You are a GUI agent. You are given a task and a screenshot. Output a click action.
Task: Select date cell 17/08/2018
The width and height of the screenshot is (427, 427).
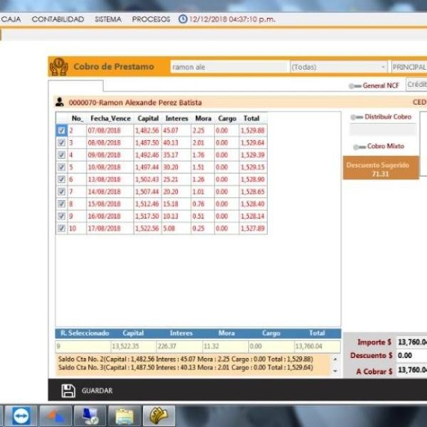(110, 228)
